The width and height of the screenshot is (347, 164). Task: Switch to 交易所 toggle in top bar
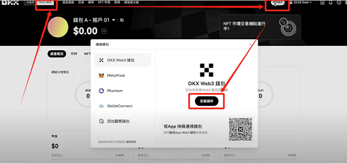click(30, 2)
